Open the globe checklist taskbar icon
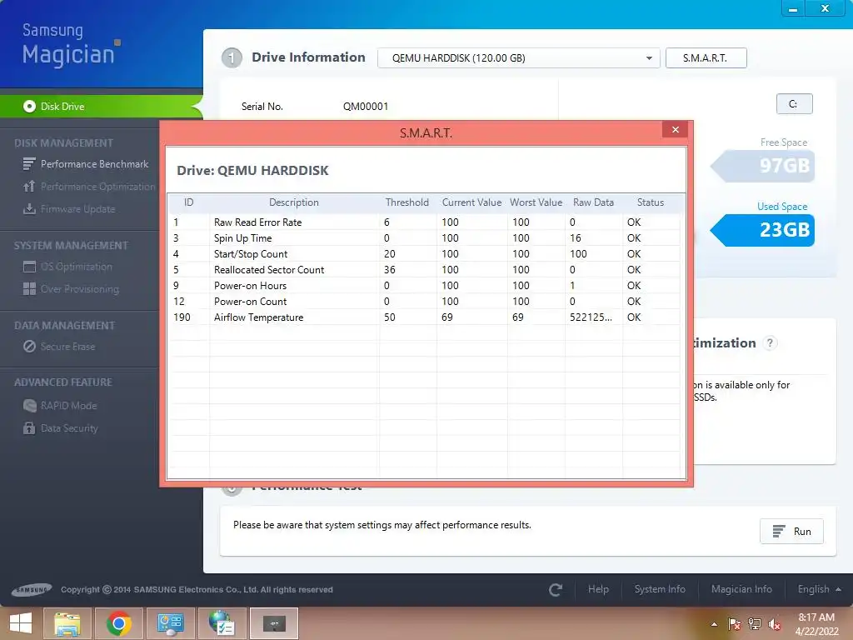853x640 pixels. point(222,623)
